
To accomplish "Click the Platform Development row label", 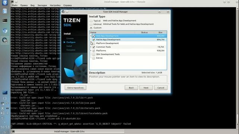I will 107,43.
